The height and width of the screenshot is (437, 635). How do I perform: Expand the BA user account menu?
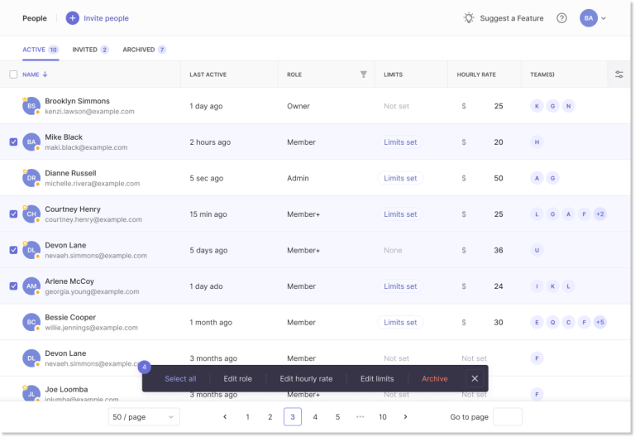(594, 18)
